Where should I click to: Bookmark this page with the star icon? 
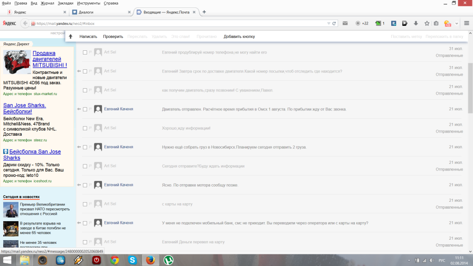[427, 23]
